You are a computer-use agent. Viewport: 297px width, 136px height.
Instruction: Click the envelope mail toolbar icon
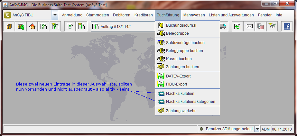coord(249,26)
